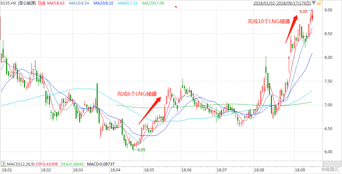Open the date range dropdown triangle
The image size is (342, 174).
click(314, 3)
